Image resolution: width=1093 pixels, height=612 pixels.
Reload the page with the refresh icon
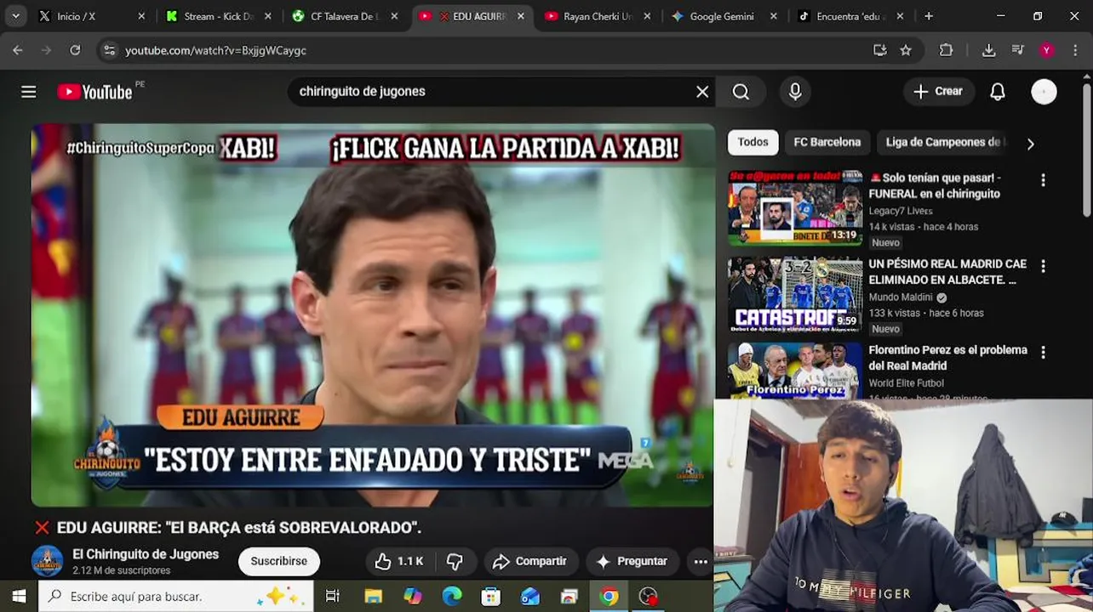coord(75,50)
